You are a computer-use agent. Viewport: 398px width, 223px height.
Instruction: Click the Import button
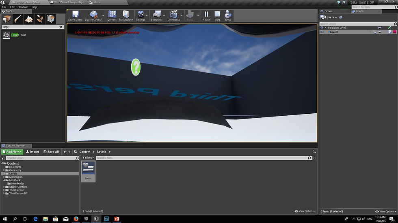click(x=32, y=152)
